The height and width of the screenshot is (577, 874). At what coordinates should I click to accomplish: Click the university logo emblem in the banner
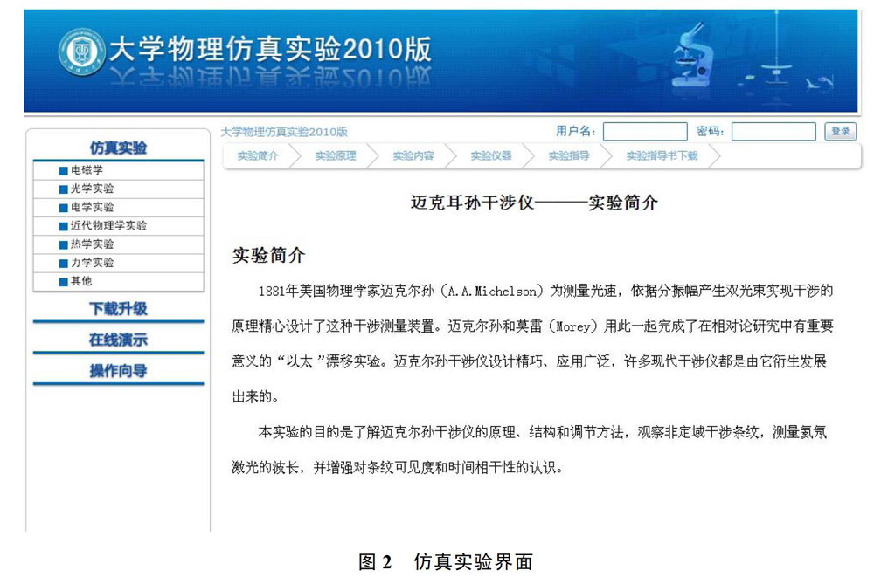[x=82, y=52]
